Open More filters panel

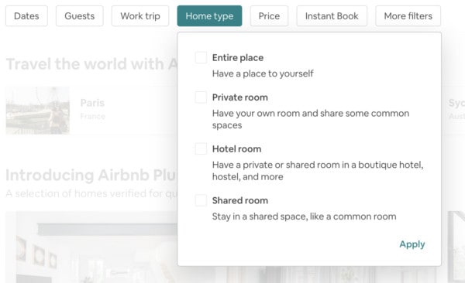pos(408,16)
